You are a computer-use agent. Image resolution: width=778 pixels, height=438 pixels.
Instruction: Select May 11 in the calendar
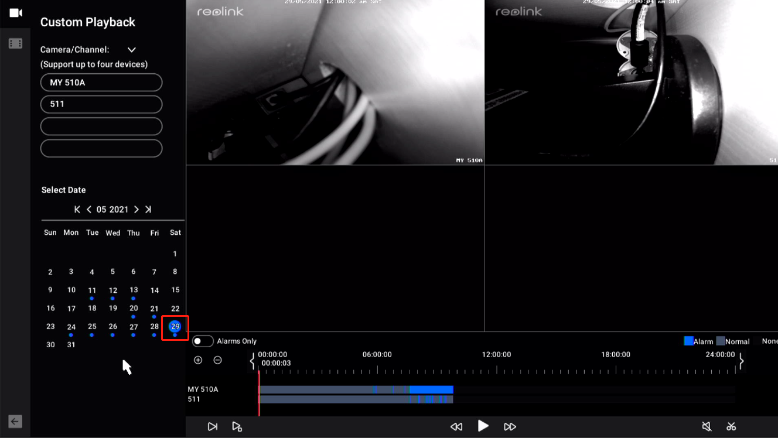pos(92,290)
